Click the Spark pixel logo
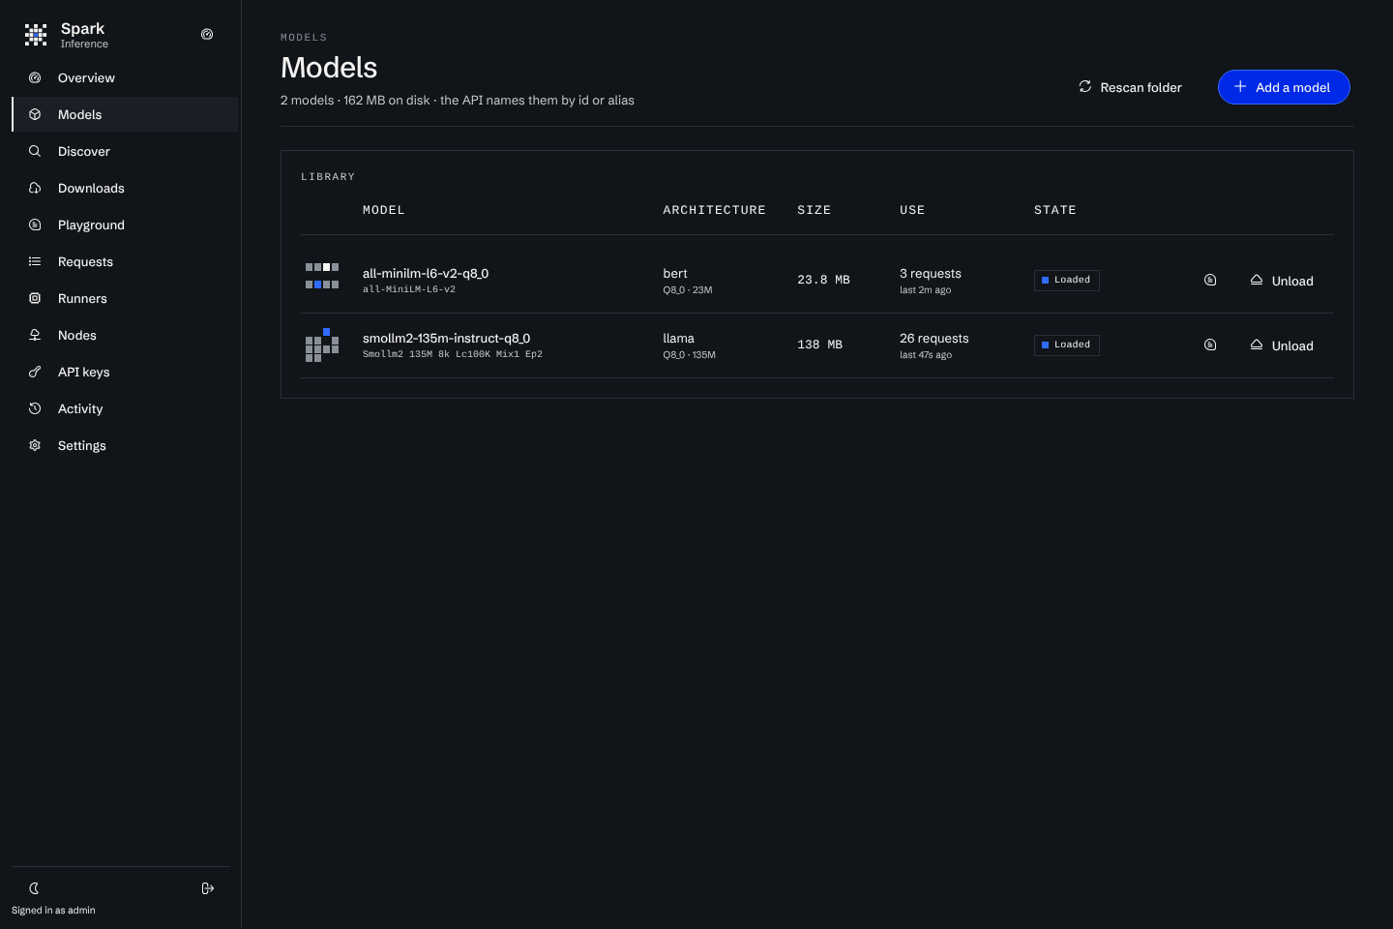Screen dimensions: 1393x929 point(36,35)
